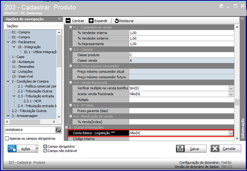
Task: Expand the Informação side panel
Action: tap(242, 19)
